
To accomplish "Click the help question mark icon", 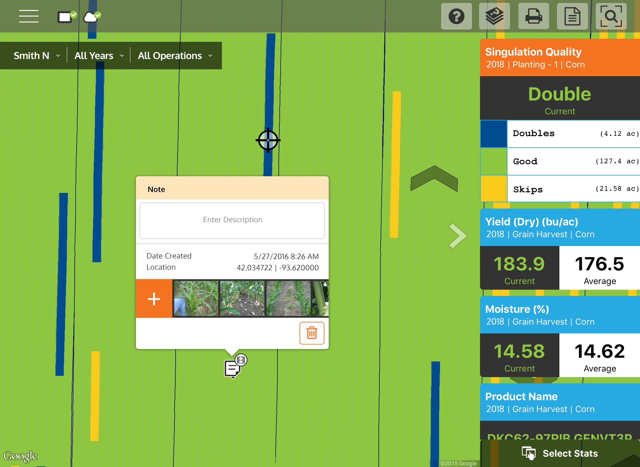I will 457,16.
